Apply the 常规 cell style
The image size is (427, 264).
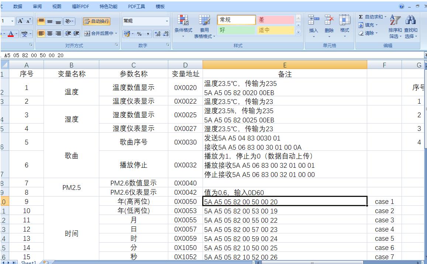click(x=236, y=20)
